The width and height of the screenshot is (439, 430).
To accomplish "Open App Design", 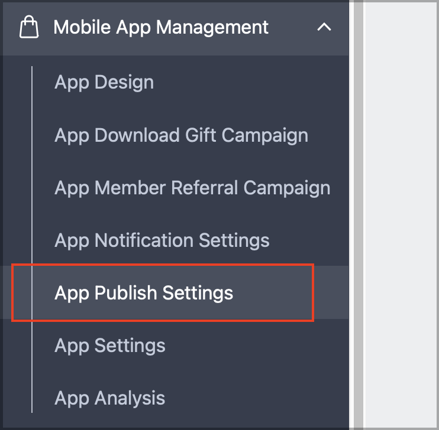I will coord(104,83).
